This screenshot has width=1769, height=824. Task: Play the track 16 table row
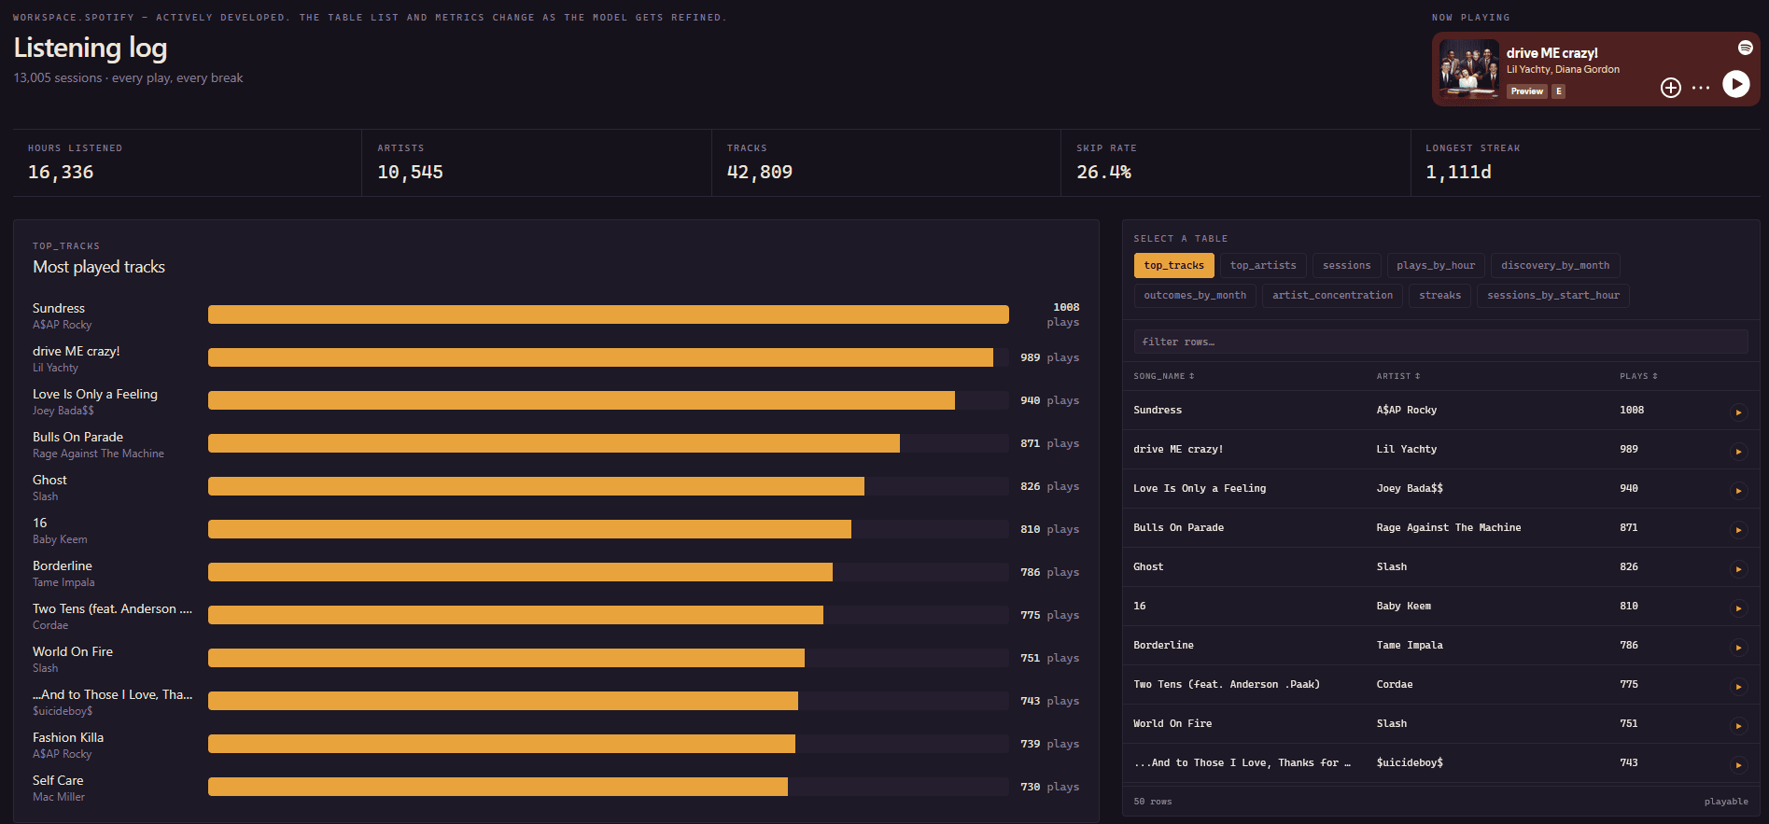1738,608
